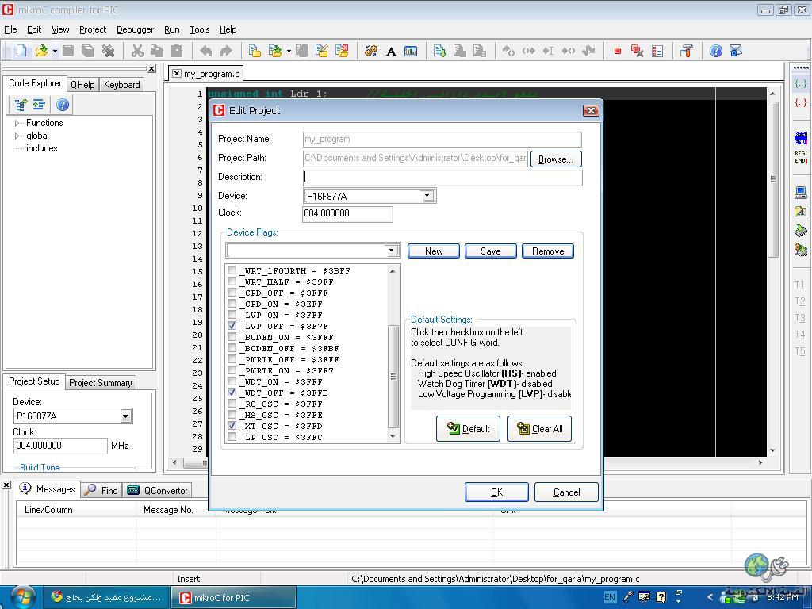The height and width of the screenshot is (609, 812).
Task: Click the red Stop debugger icon
Action: [x=617, y=51]
